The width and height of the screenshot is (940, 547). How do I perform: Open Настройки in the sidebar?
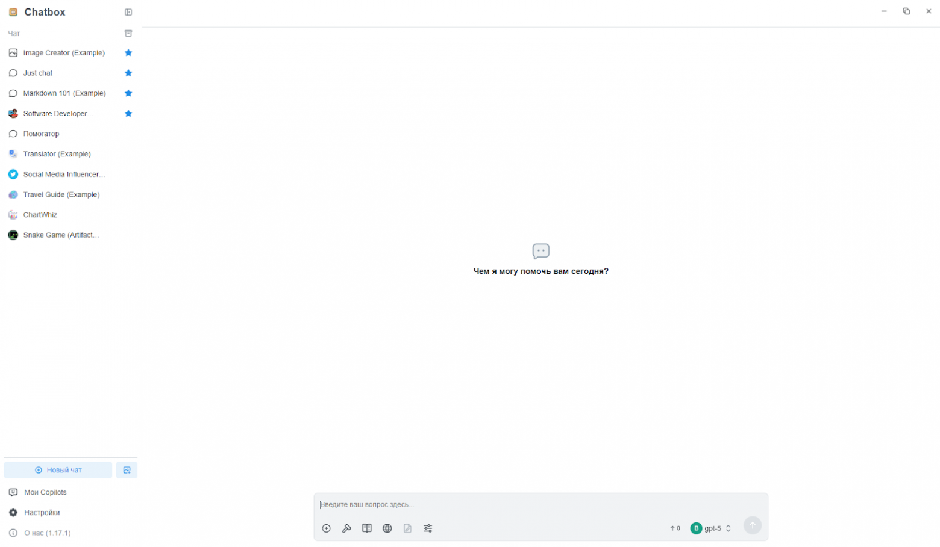tap(42, 513)
